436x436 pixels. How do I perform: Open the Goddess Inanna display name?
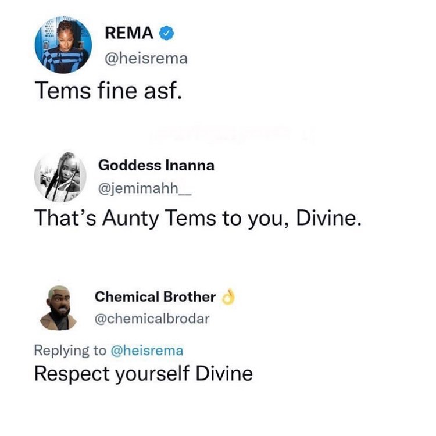156,165
